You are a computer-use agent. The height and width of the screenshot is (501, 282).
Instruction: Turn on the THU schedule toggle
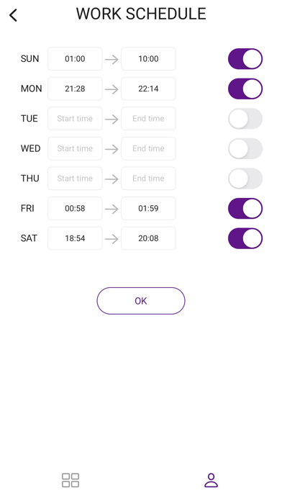tap(245, 179)
